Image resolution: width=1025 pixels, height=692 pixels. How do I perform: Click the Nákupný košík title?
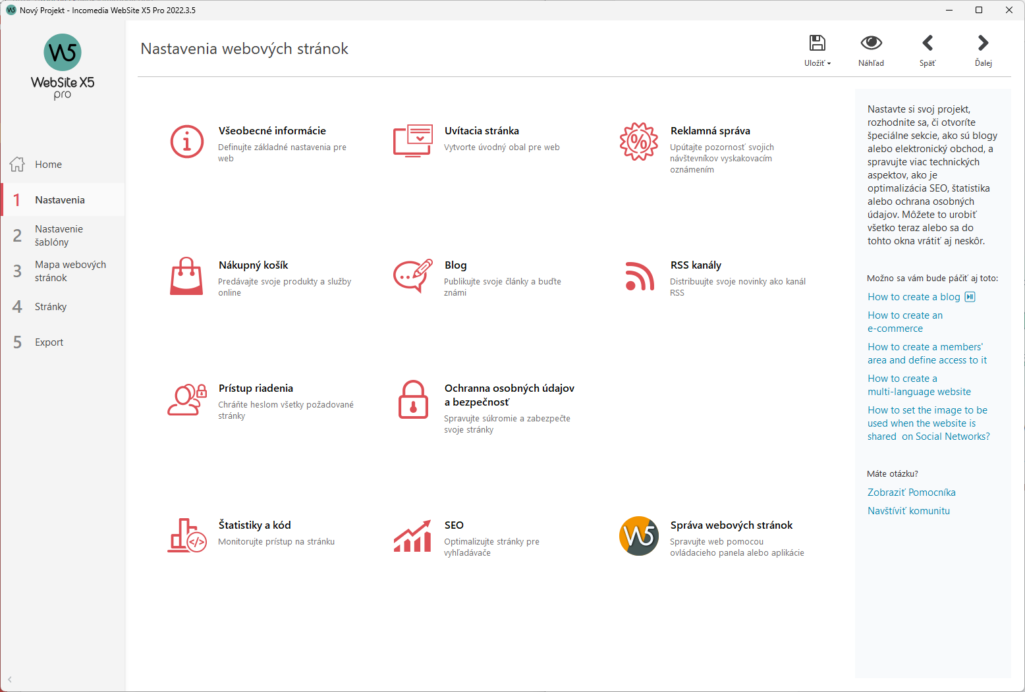click(253, 265)
